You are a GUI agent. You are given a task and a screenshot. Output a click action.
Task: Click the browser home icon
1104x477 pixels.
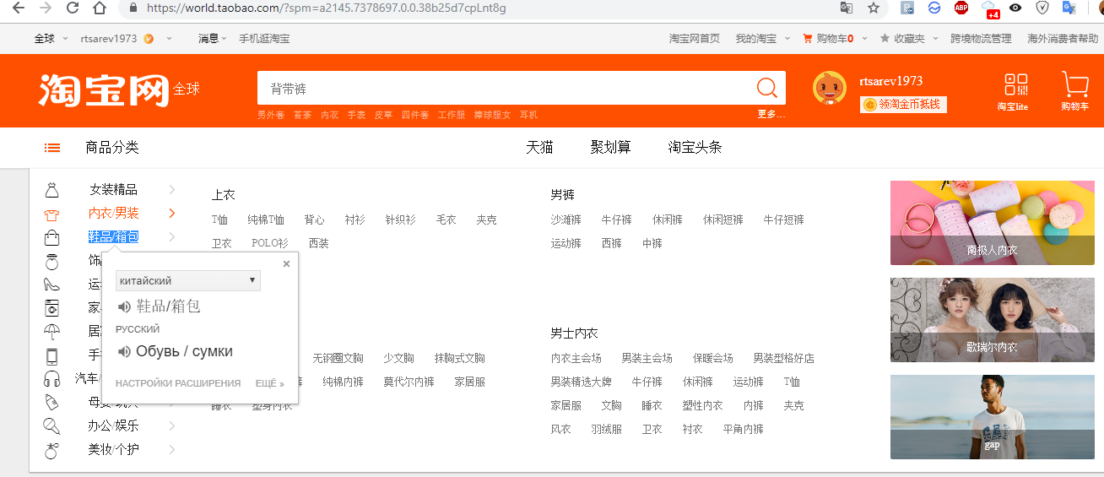click(x=100, y=8)
